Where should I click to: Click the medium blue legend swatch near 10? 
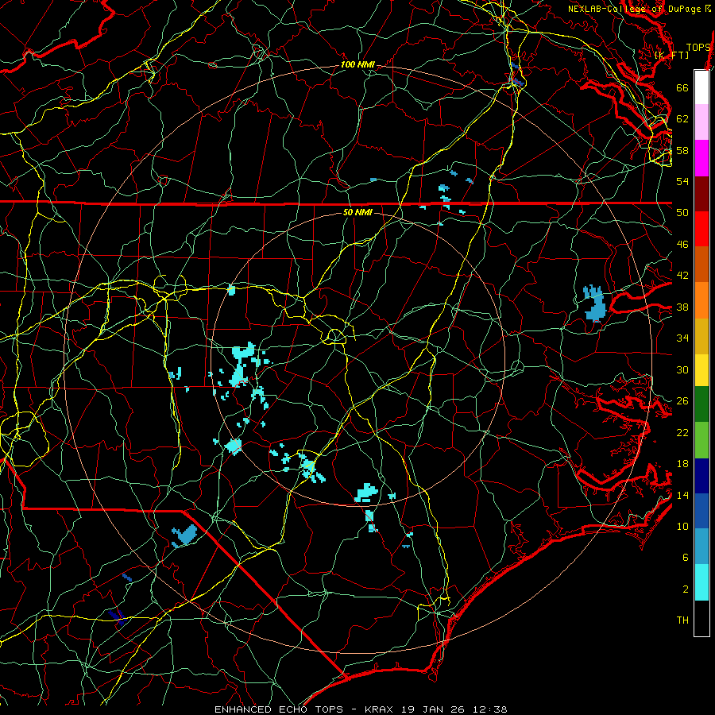(701, 511)
